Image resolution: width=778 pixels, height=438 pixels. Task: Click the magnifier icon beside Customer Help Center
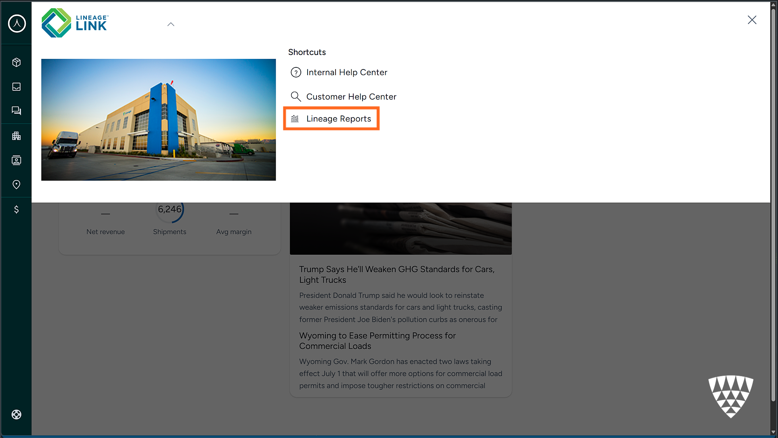point(296,96)
